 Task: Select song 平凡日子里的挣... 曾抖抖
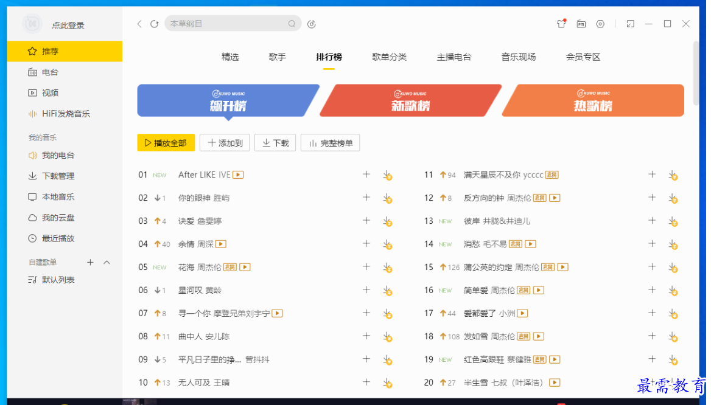[223, 360]
